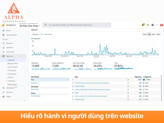Click the Pageviews 13,005 metric card
The height and width of the screenshot is (123, 164).
(x=41, y=66)
